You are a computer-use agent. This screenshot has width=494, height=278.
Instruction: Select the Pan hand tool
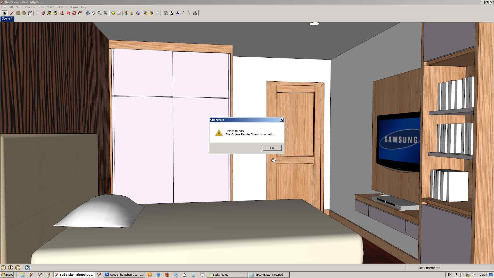click(94, 13)
